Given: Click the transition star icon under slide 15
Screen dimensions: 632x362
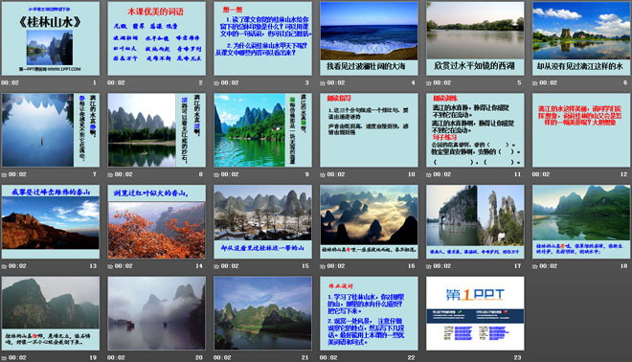Looking at the screenshot, I should click(216, 266).
